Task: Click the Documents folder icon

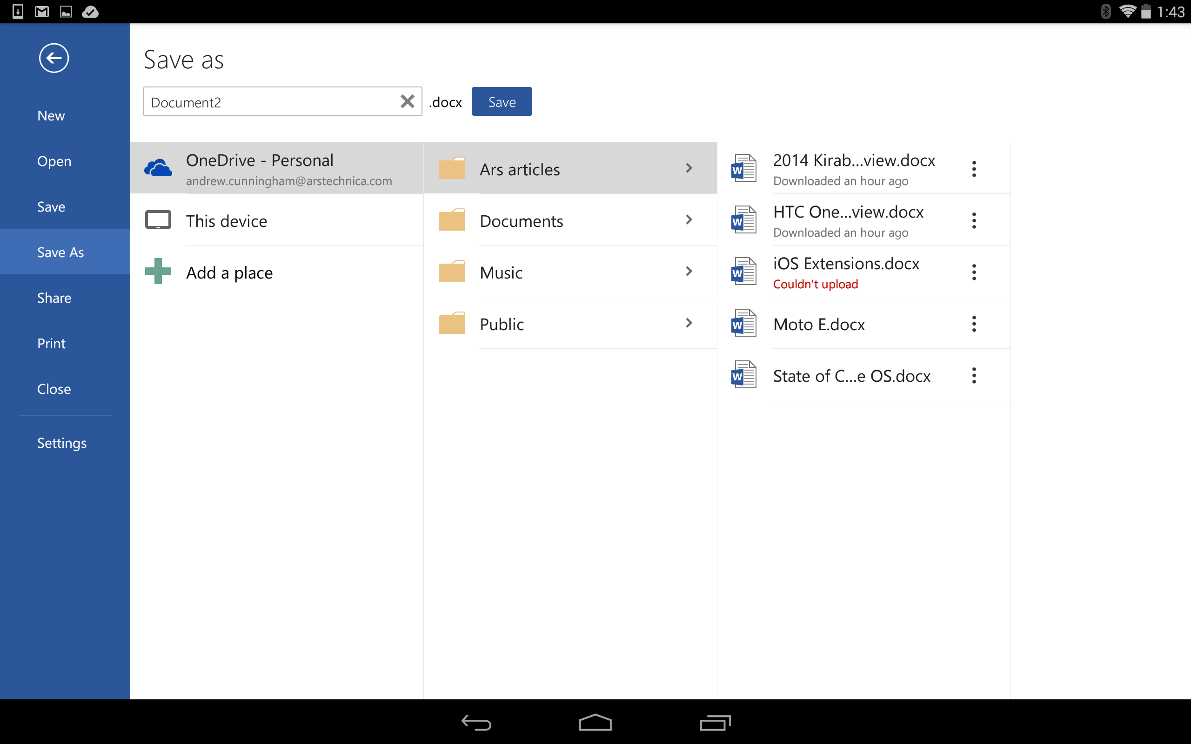Action: 452,220
